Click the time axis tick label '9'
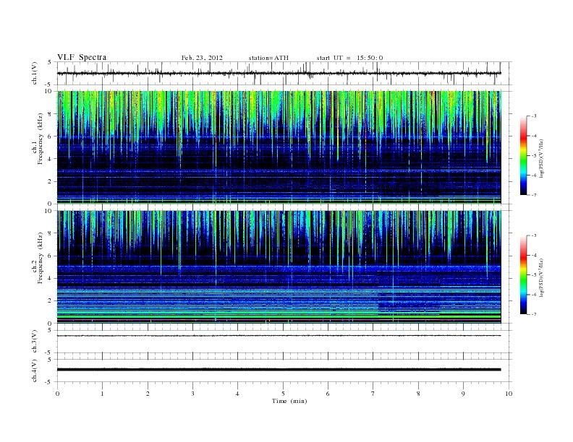This screenshot has width=573, height=442. 463,394
